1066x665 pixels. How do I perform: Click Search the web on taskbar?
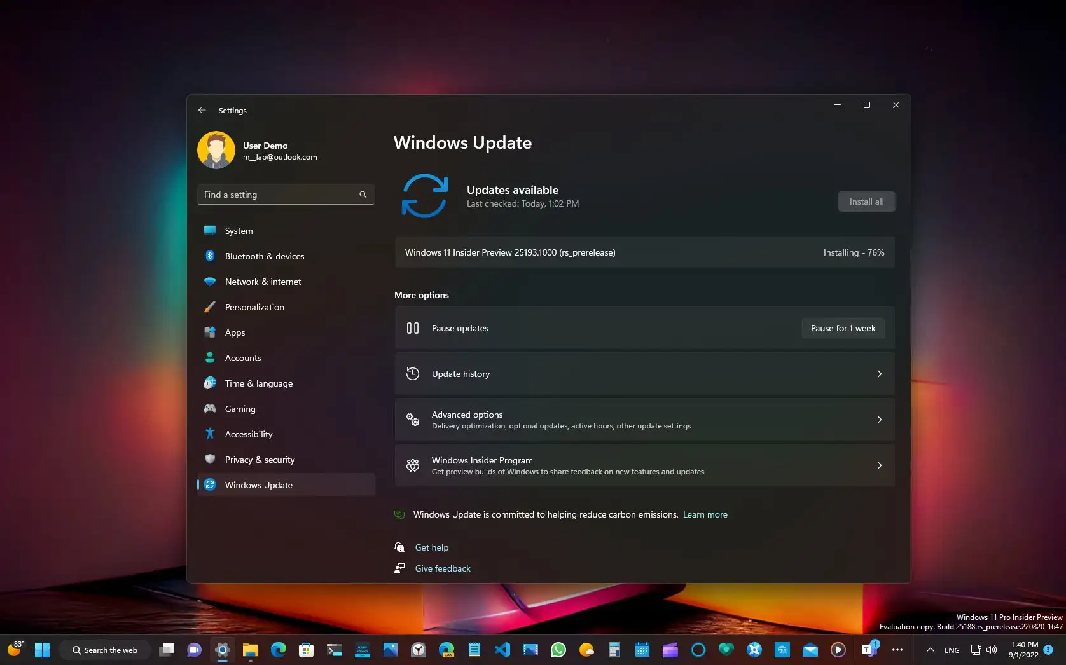click(105, 650)
